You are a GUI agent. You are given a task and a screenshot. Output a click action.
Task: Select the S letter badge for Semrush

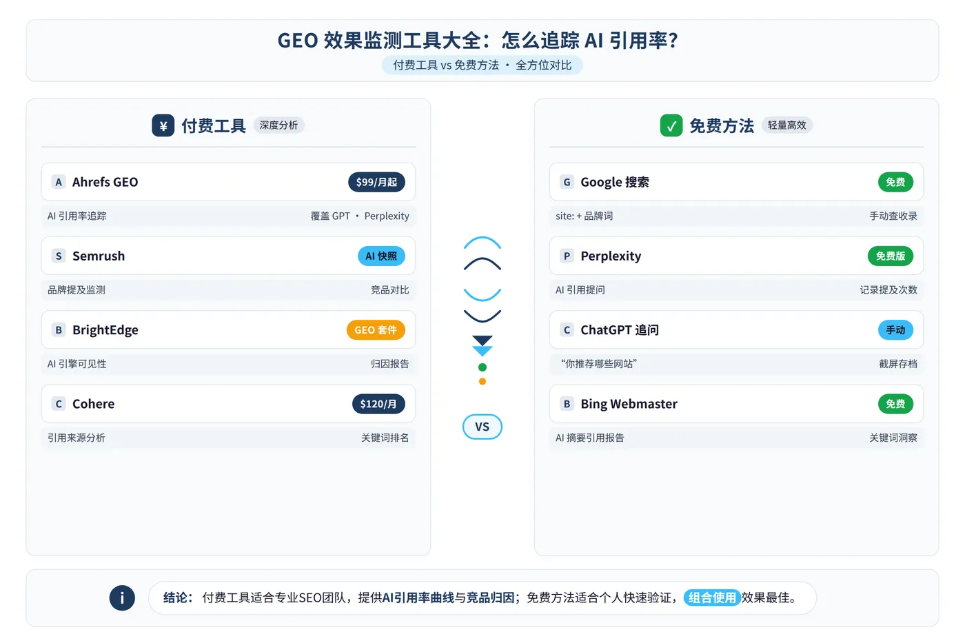59,256
